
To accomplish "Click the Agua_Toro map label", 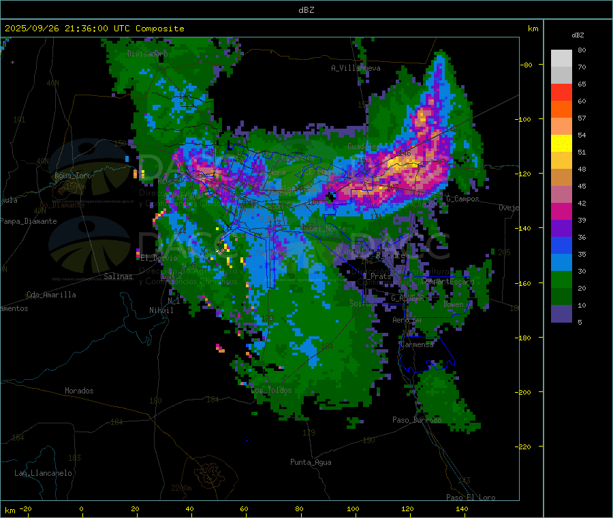I will [73, 176].
